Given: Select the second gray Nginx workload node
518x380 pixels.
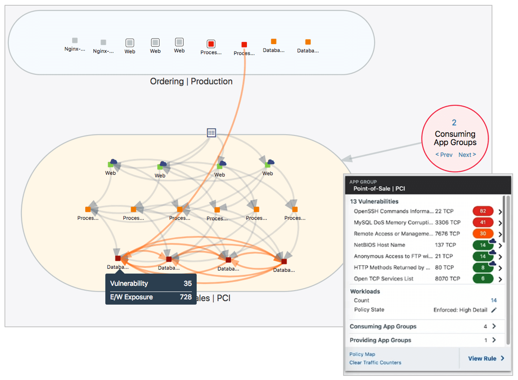Looking at the screenshot, I should point(103,43).
